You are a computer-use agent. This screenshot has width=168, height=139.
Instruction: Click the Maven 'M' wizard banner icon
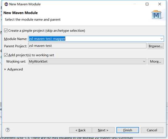coord(156,15)
